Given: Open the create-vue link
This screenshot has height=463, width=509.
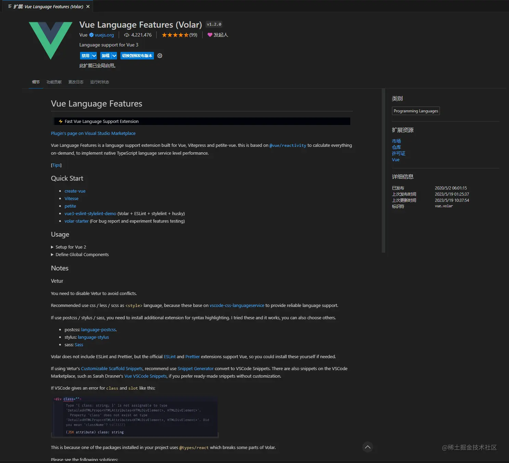Looking at the screenshot, I should [x=75, y=191].
